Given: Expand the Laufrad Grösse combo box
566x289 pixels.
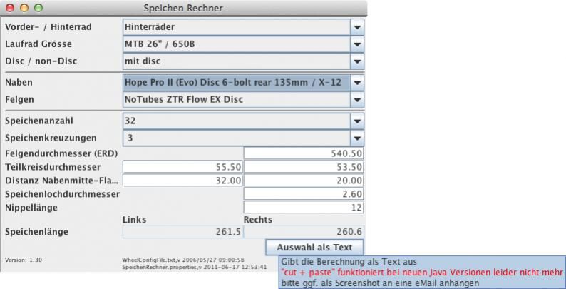Looking at the screenshot, I should [x=357, y=44].
